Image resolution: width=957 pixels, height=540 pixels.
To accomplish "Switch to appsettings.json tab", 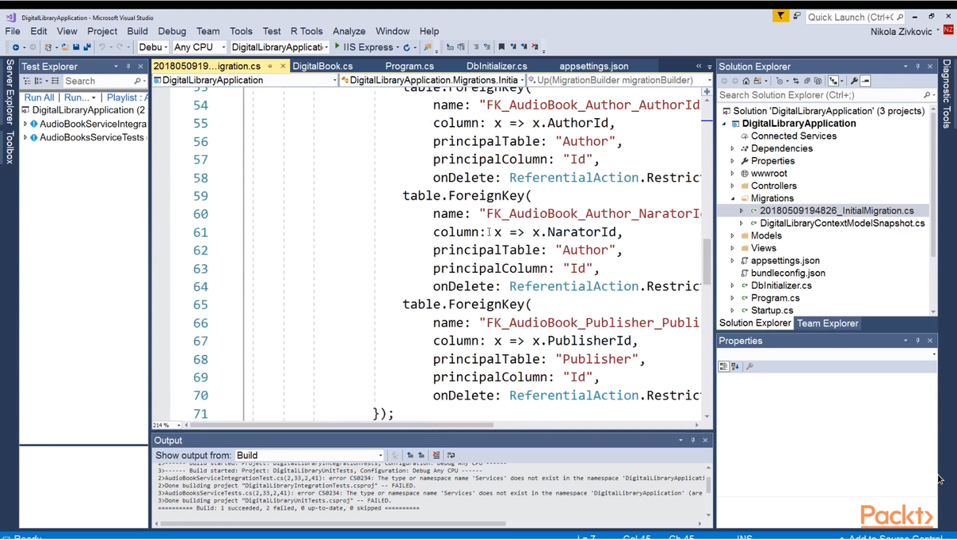I will pos(593,66).
